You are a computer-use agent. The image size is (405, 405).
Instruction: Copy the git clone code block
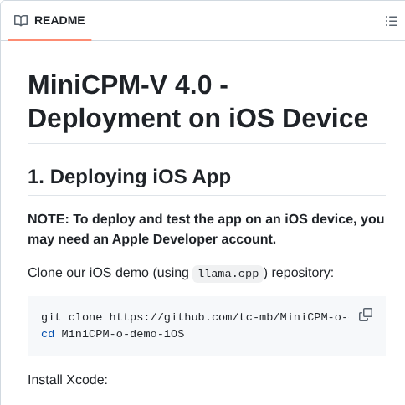(x=366, y=315)
